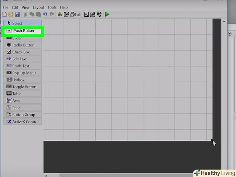Click the Paste toolbar icon
The image size is (236, 177).
(x=39, y=14)
